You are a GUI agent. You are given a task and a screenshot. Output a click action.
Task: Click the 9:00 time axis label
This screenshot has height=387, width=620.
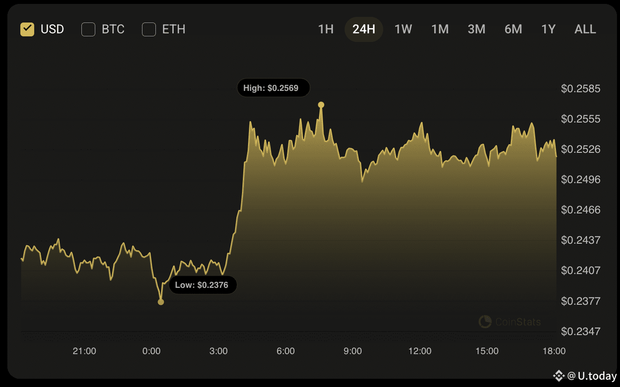point(353,351)
